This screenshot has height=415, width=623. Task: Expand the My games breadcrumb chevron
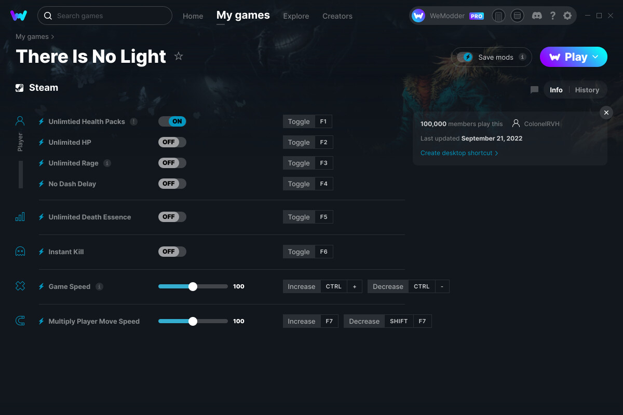tap(52, 37)
